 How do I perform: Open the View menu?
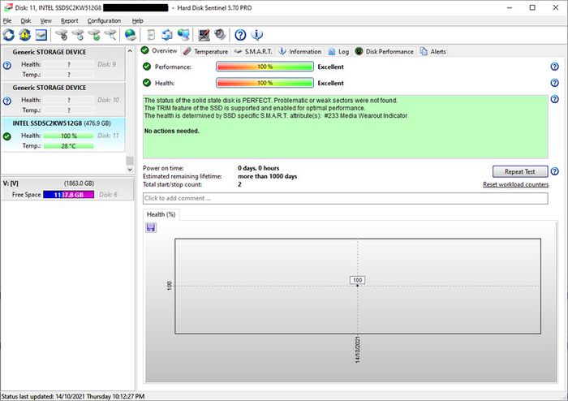[x=45, y=20]
